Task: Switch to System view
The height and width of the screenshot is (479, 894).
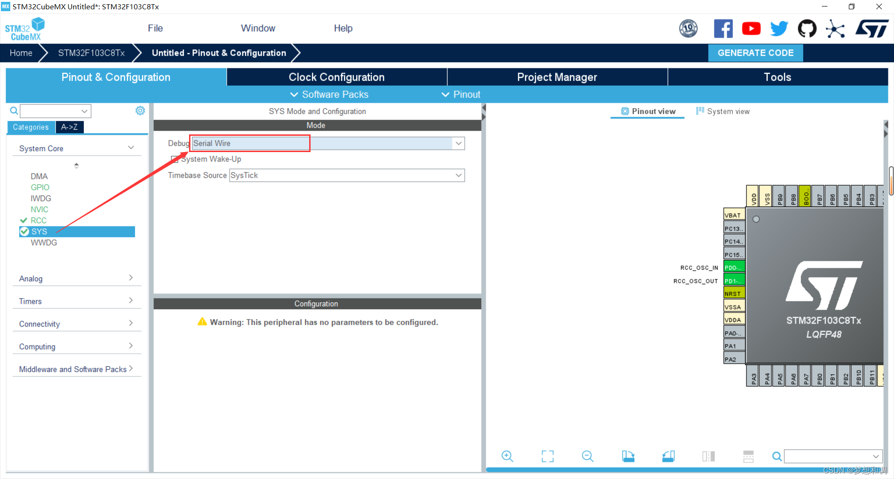Action: point(723,111)
